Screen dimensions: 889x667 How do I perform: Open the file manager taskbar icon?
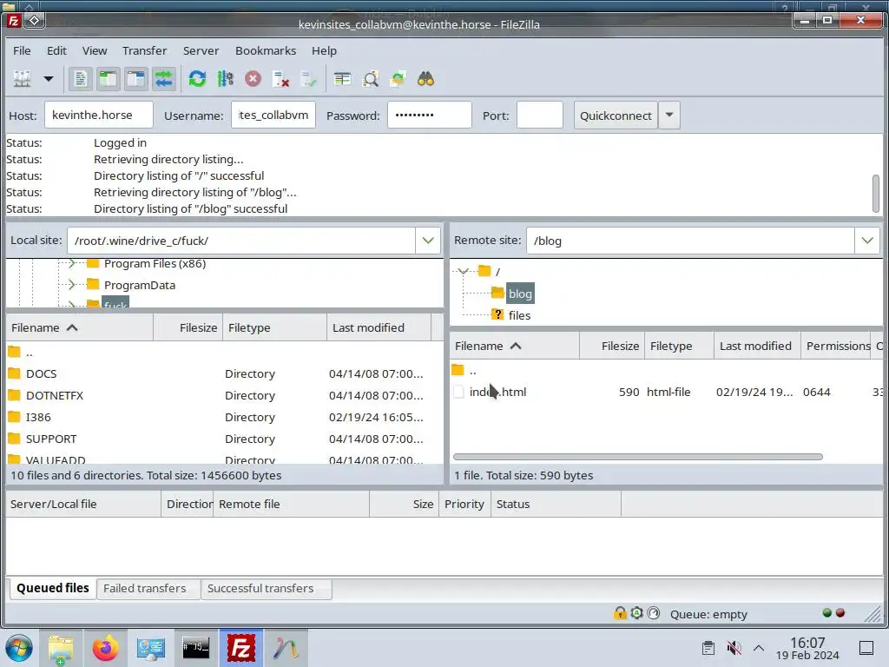(x=61, y=649)
